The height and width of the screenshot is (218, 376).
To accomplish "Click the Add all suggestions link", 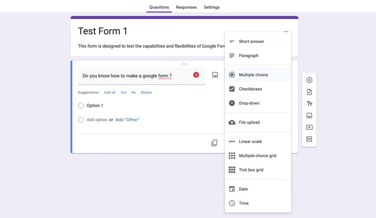I will point(110,93).
